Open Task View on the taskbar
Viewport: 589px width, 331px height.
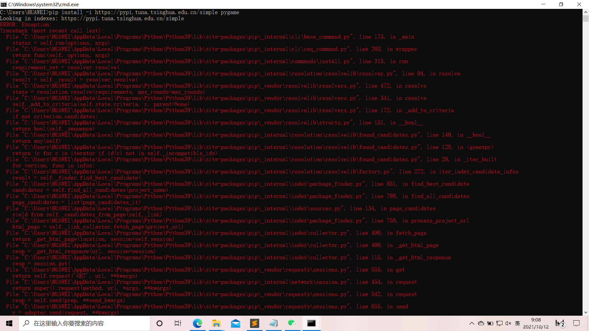pyautogui.click(x=178, y=323)
